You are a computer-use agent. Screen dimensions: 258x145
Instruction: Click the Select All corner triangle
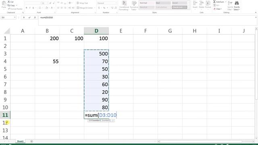(7, 31)
